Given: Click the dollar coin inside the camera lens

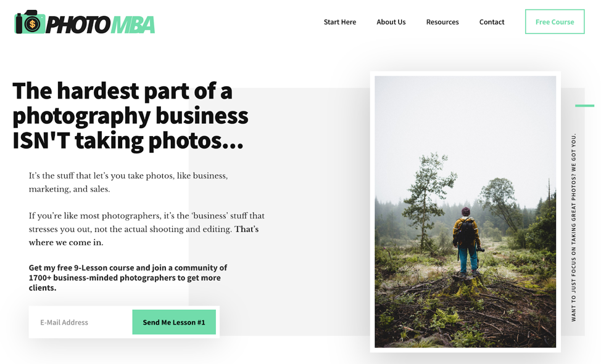Looking at the screenshot, I should coord(32,24).
